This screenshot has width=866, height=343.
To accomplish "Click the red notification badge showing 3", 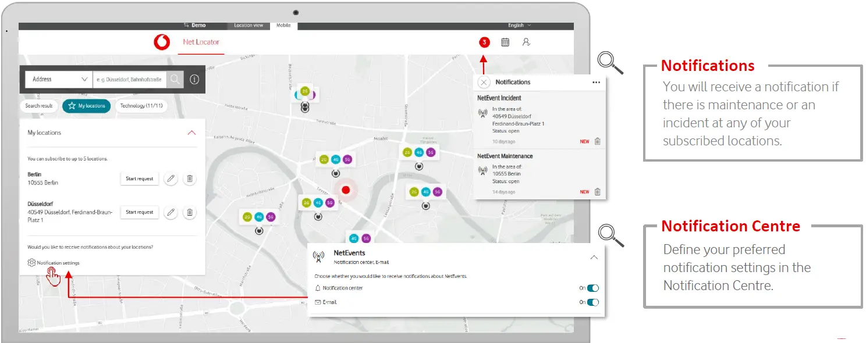I will tap(484, 42).
